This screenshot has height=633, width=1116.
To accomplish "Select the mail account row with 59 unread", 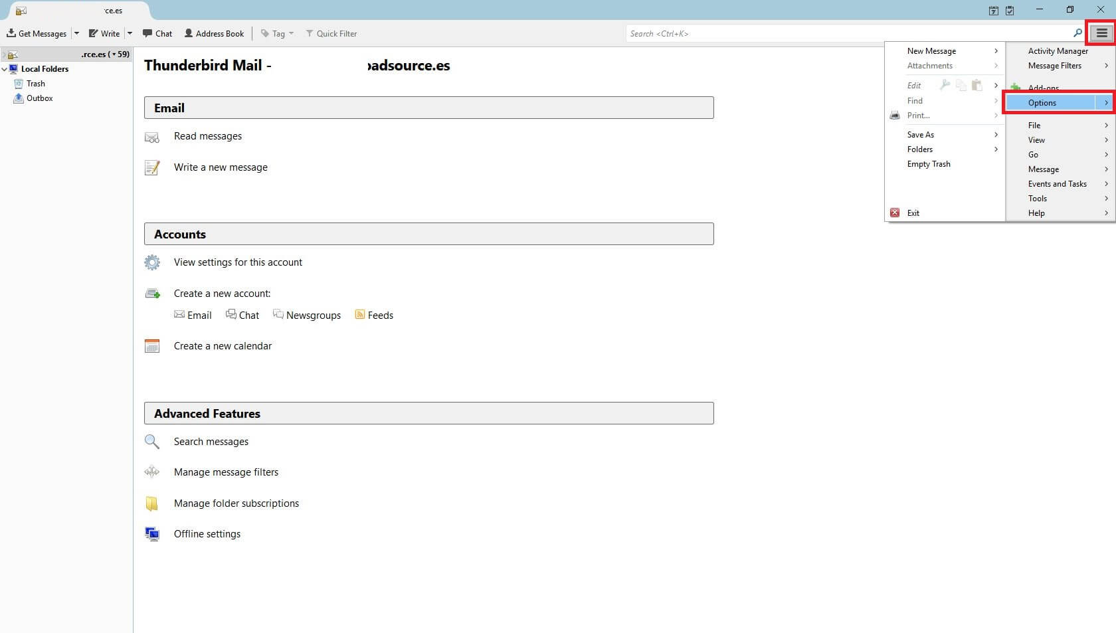I will point(66,54).
